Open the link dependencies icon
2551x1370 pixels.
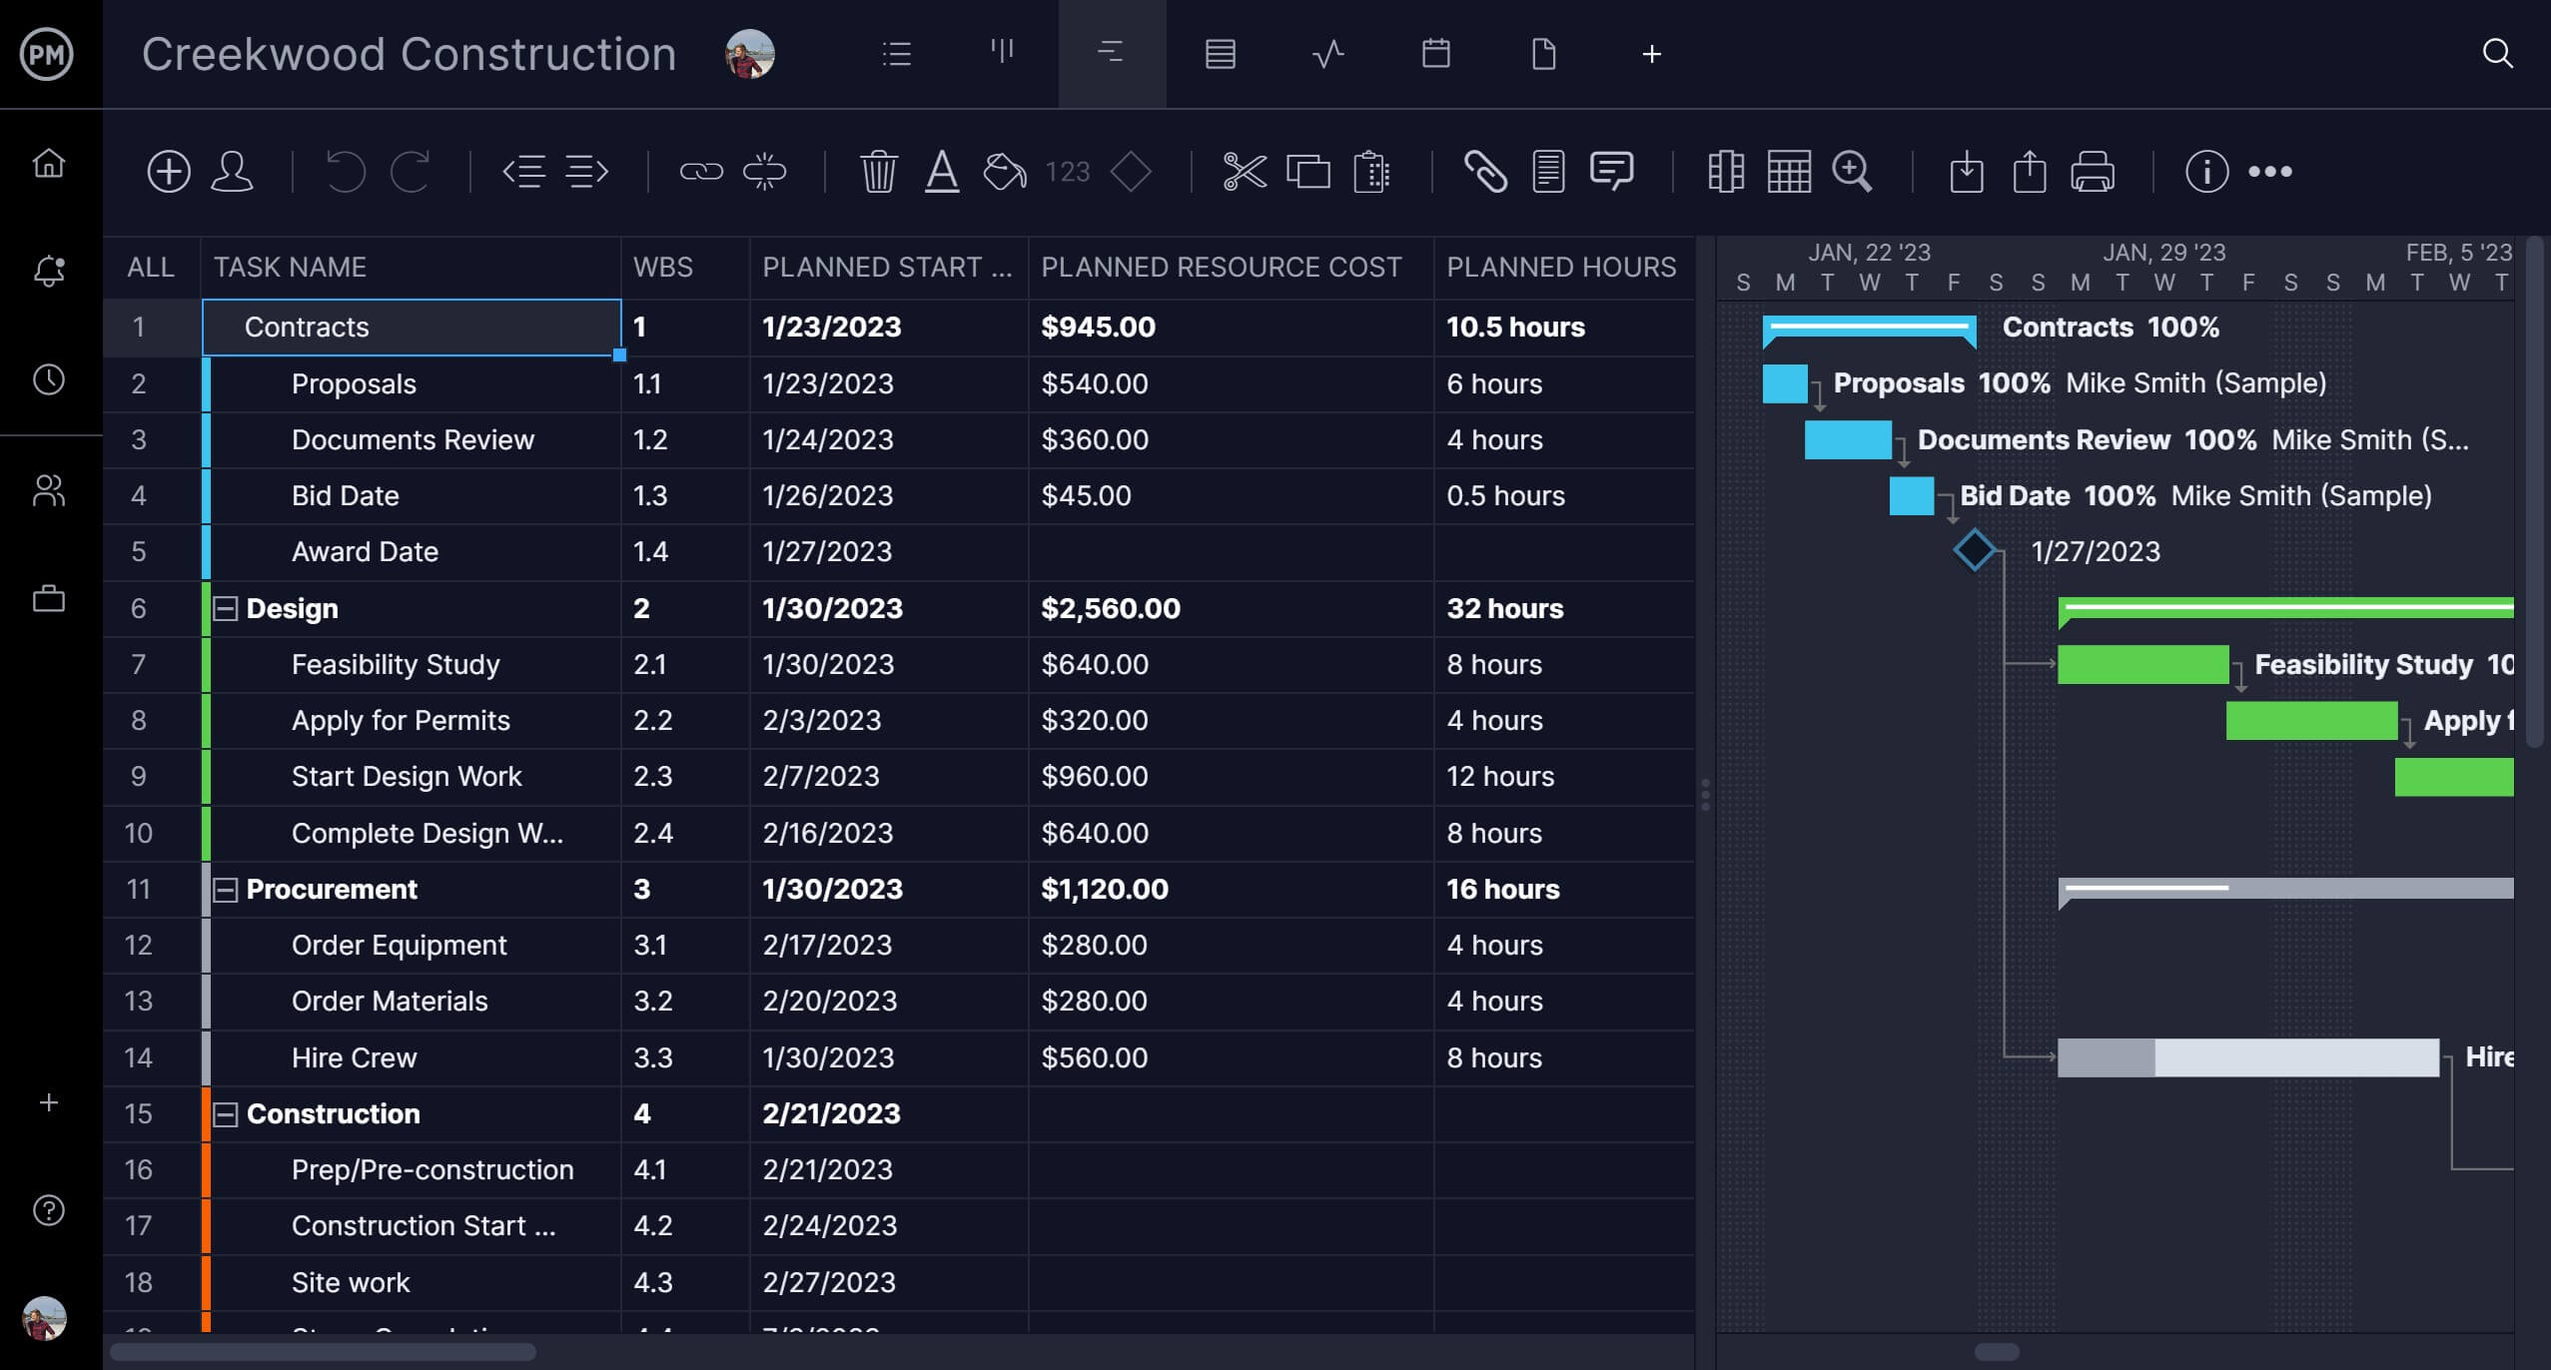702,169
